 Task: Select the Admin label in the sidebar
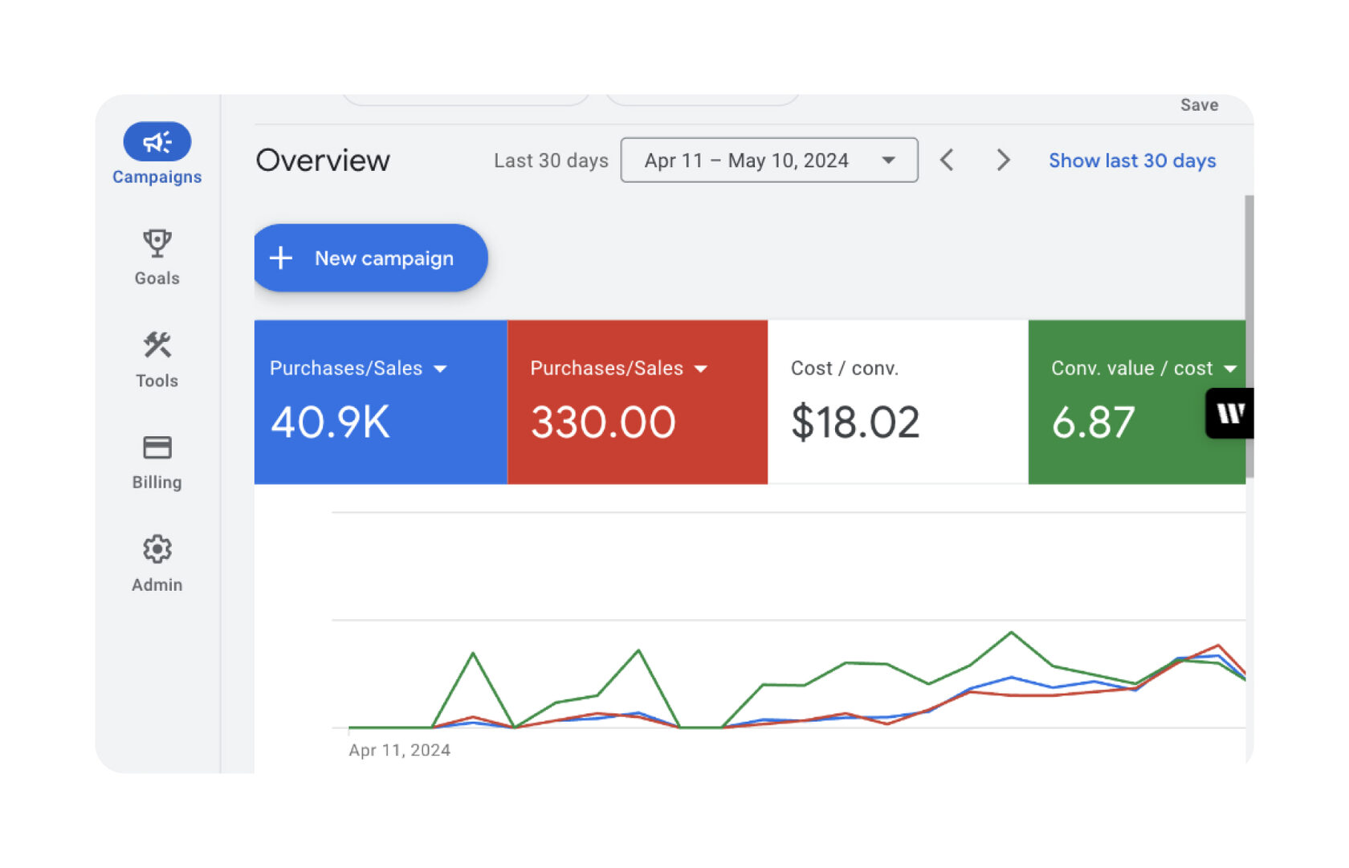click(157, 585)
